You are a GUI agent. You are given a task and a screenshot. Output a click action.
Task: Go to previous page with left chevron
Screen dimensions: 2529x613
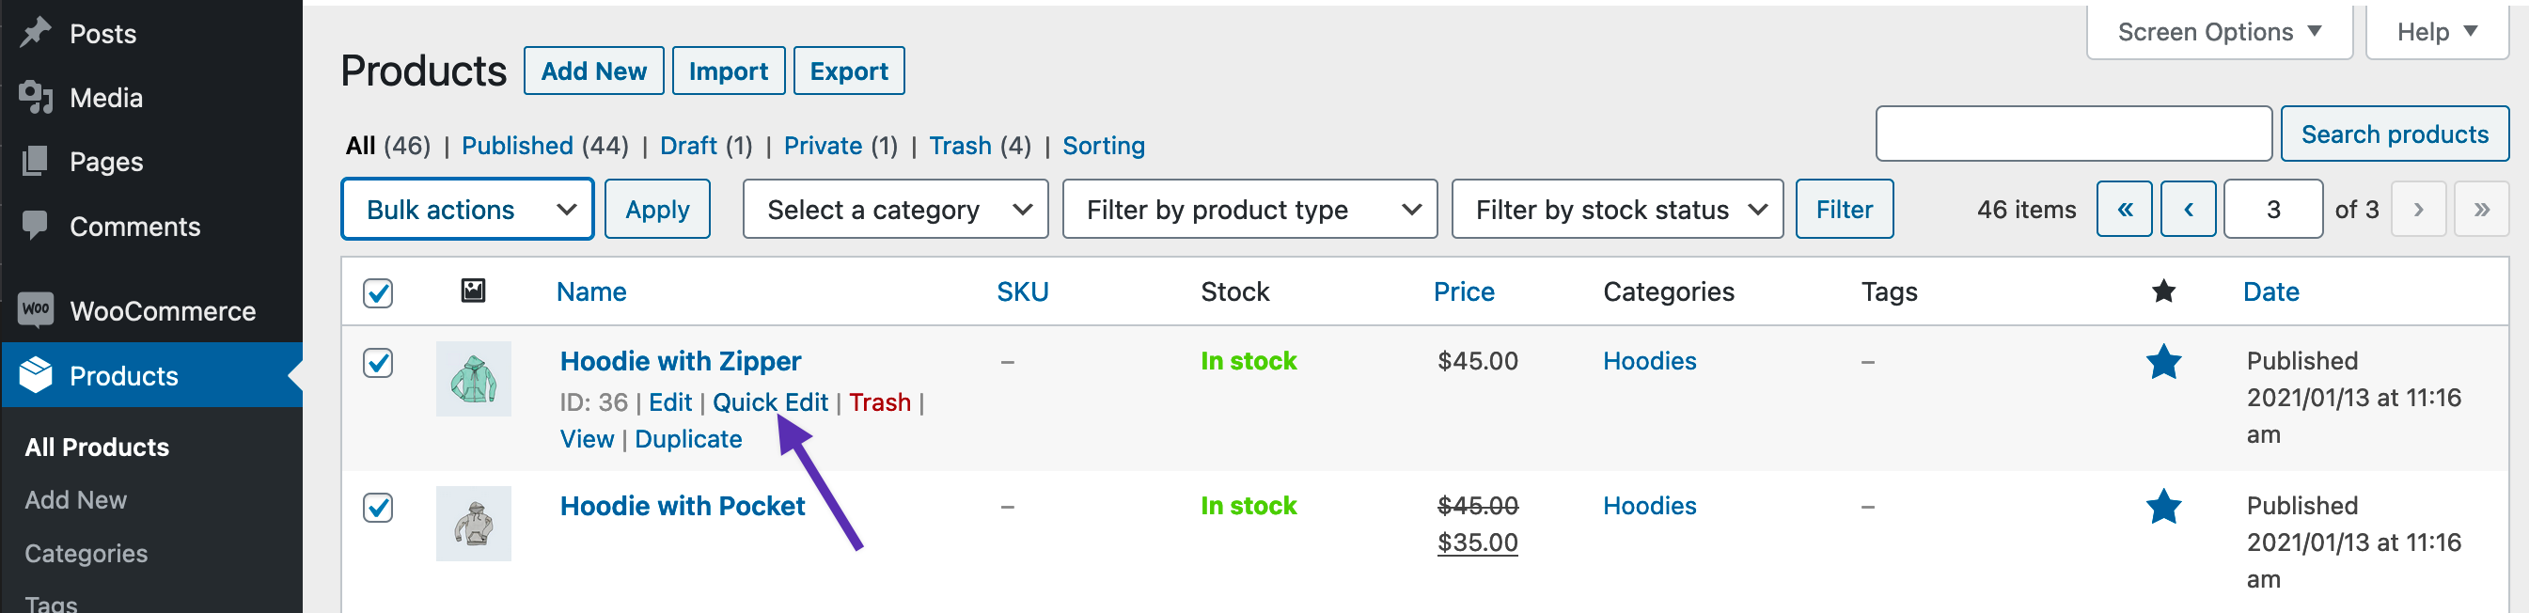[2189, 209]
